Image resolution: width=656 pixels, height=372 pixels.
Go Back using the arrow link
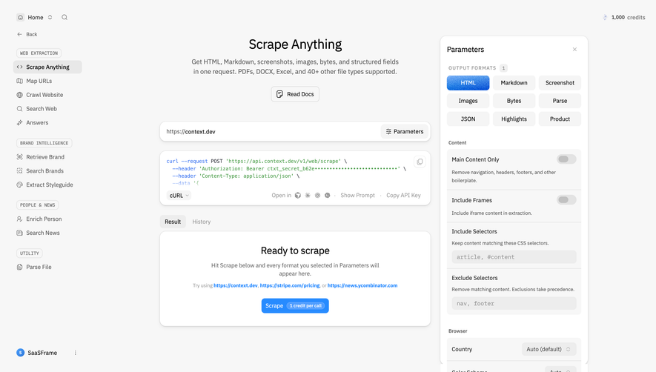27,34
